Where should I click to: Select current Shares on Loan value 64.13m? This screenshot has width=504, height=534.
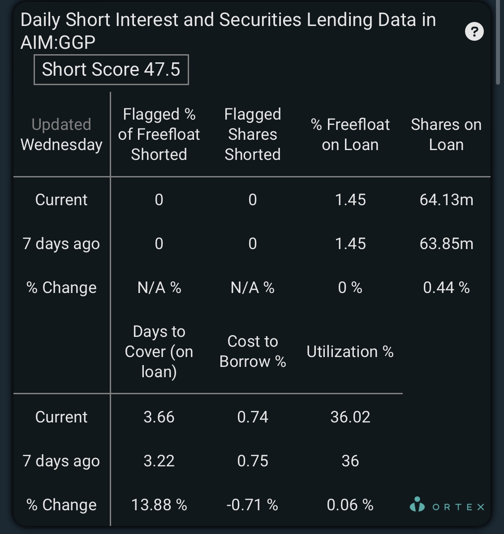tap(447, 199)
